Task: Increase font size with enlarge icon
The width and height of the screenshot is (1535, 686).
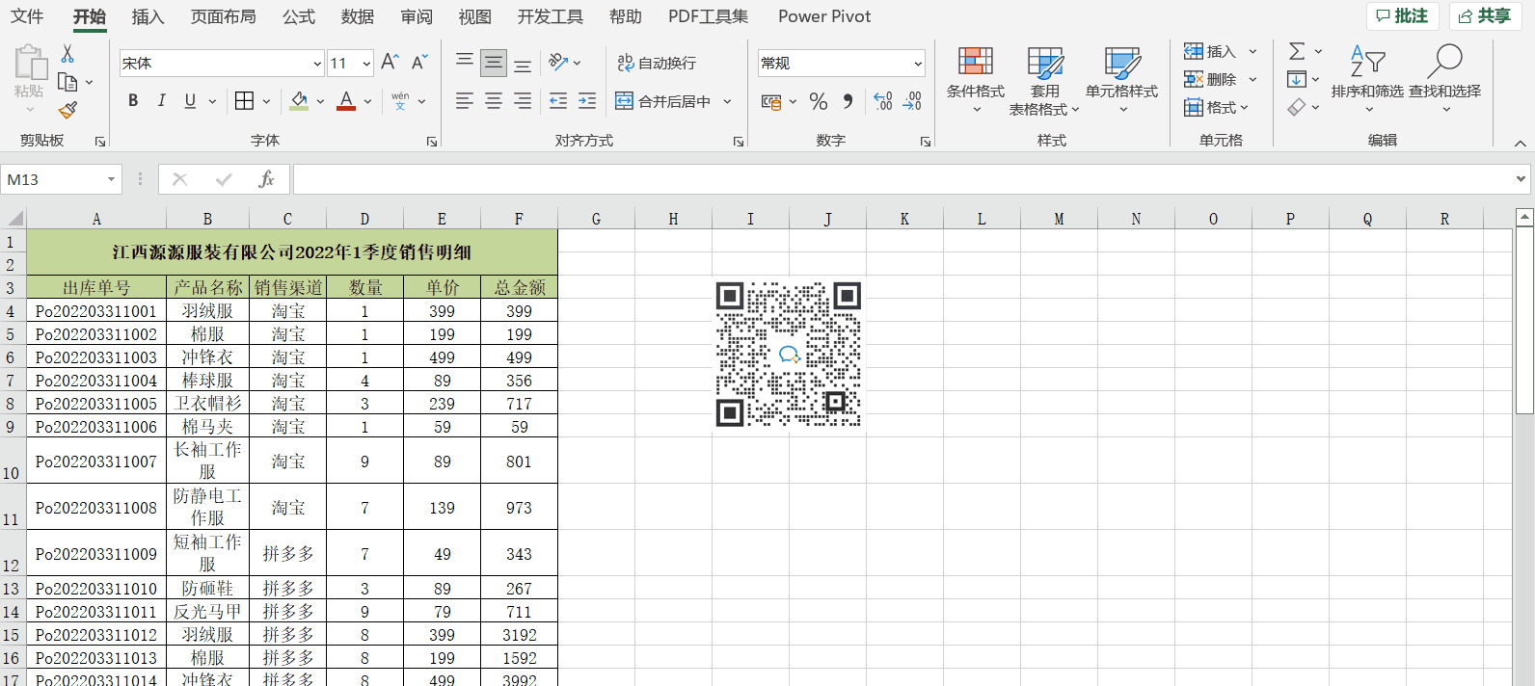Action: coord(390,63)
